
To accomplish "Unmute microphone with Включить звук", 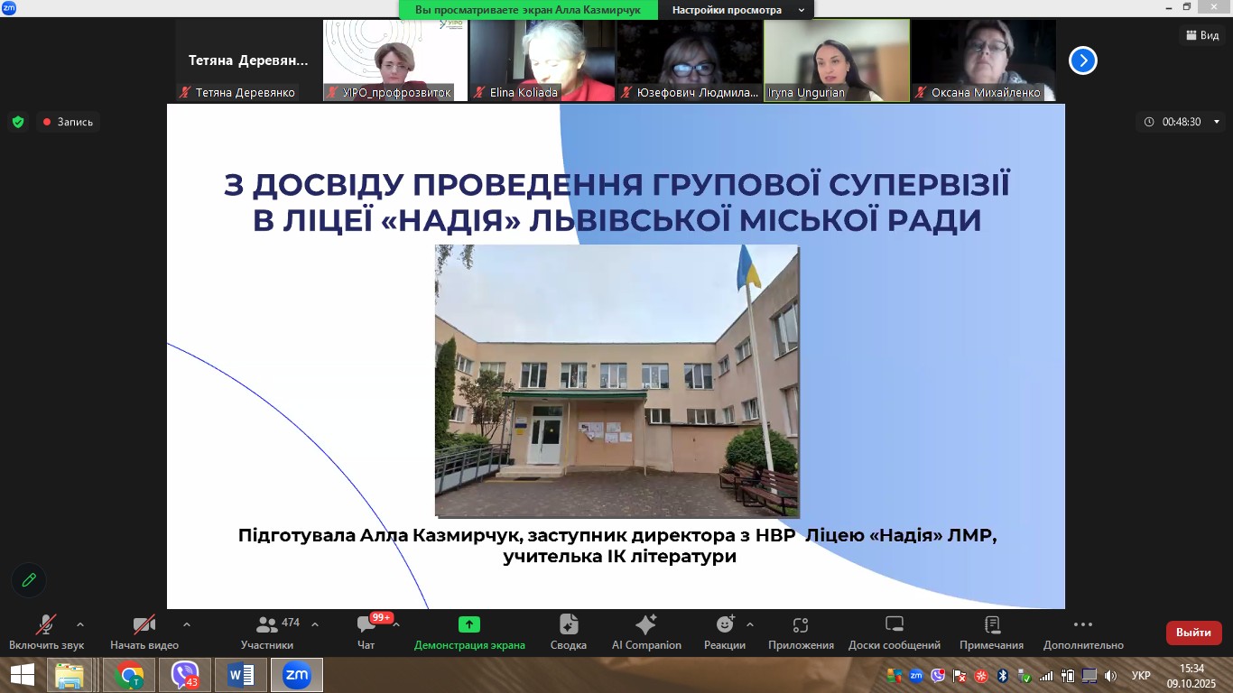I will (x=46, y=625).
